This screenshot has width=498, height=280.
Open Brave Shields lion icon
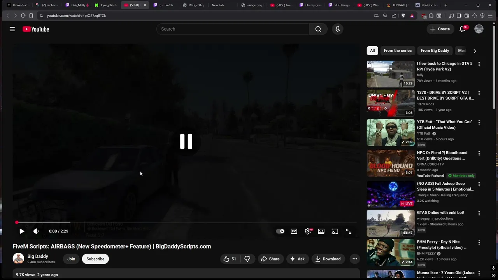(x=403, y=16)
